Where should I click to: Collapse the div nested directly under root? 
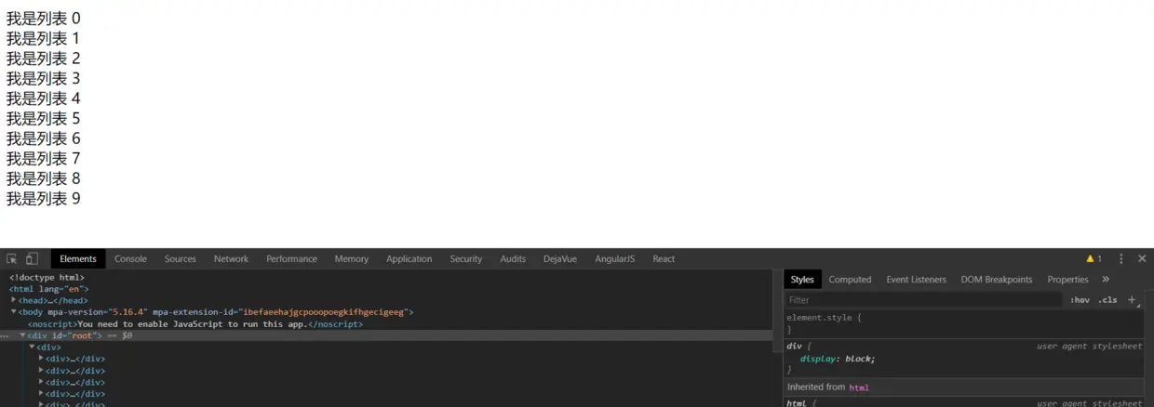coord(33,347)
